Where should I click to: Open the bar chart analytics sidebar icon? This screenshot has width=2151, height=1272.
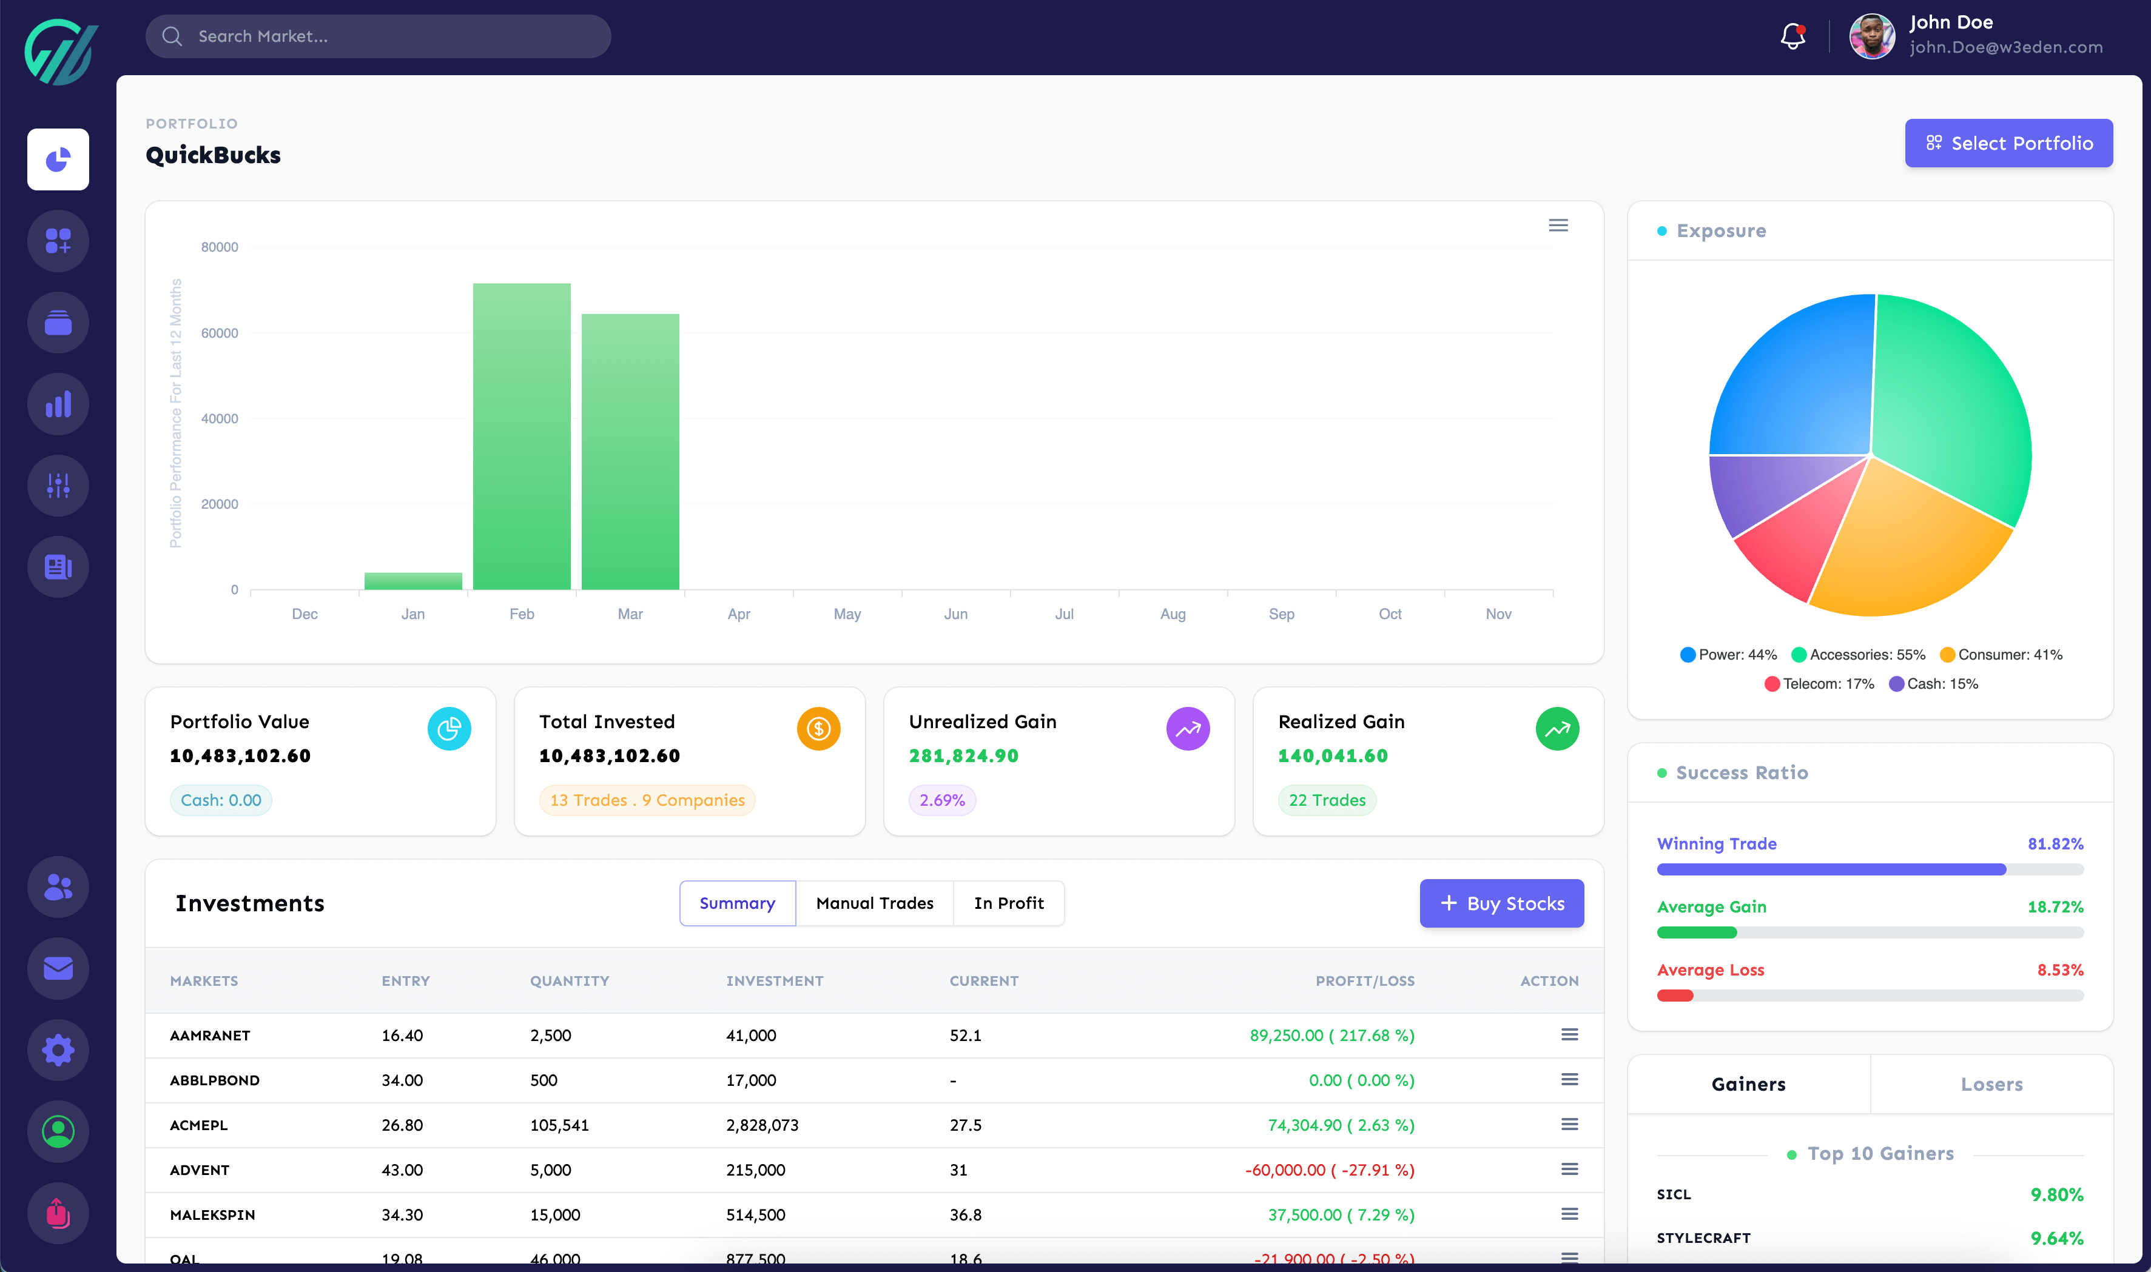[58, 404]
